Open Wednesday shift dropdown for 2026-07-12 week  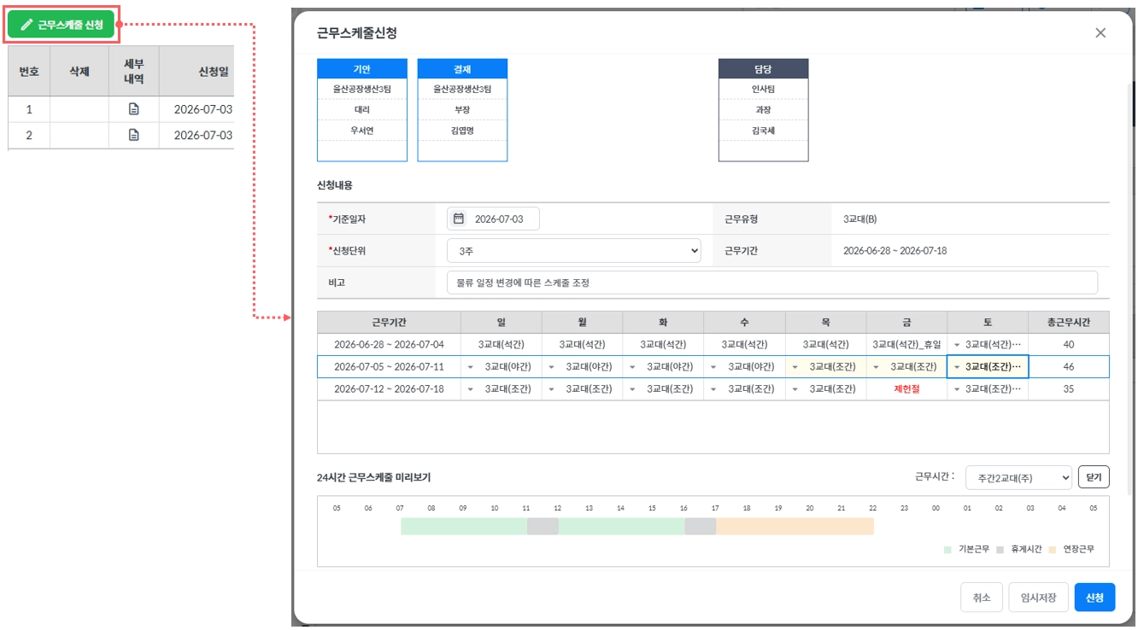click(714, 389)
